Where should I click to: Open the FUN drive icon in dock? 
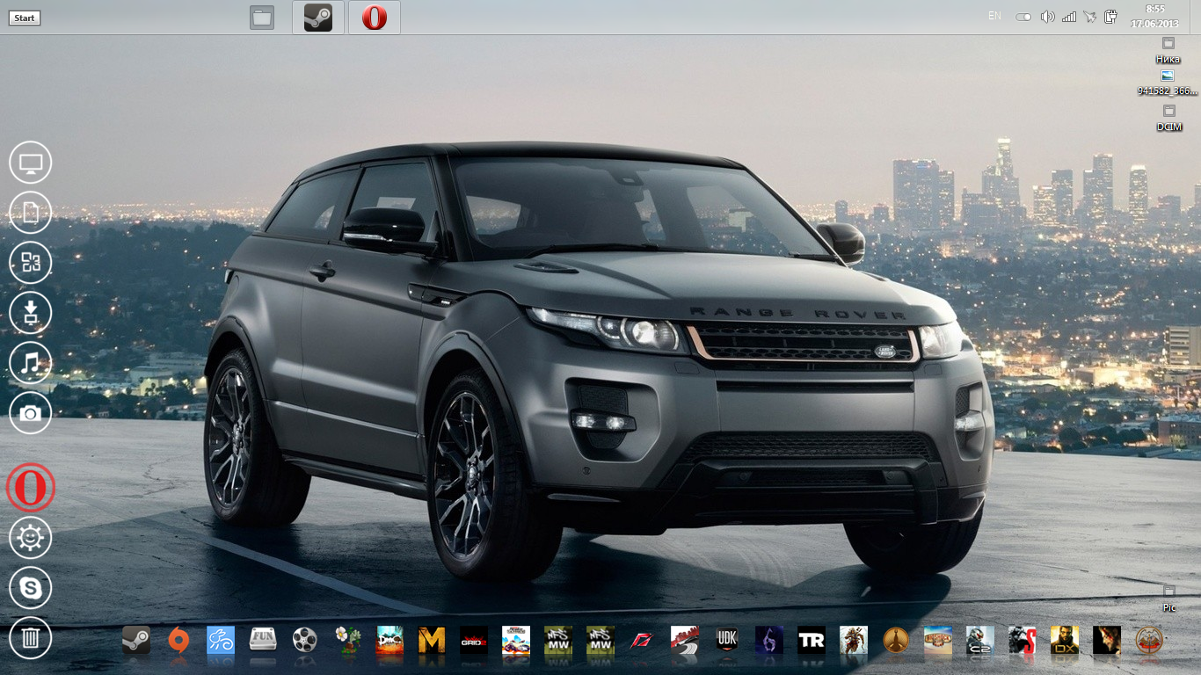[x=263, y=640]
